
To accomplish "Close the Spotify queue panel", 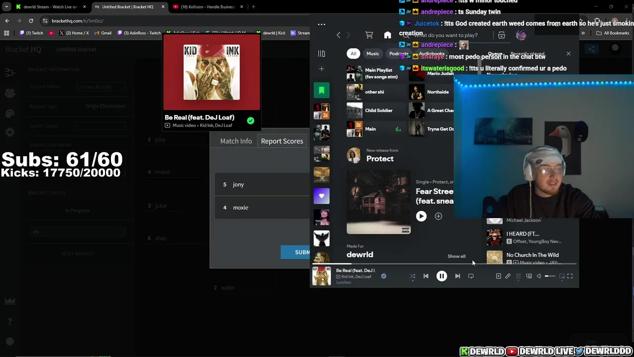I will [x=569, y=54].
